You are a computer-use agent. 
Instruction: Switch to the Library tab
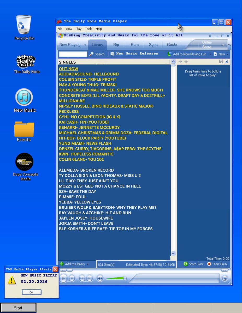pos(97,45)
